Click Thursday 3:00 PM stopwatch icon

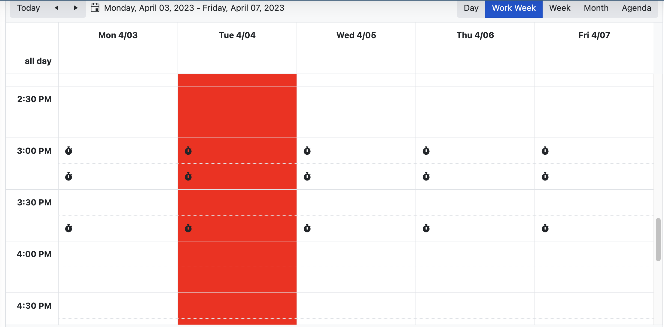(426, 151)
